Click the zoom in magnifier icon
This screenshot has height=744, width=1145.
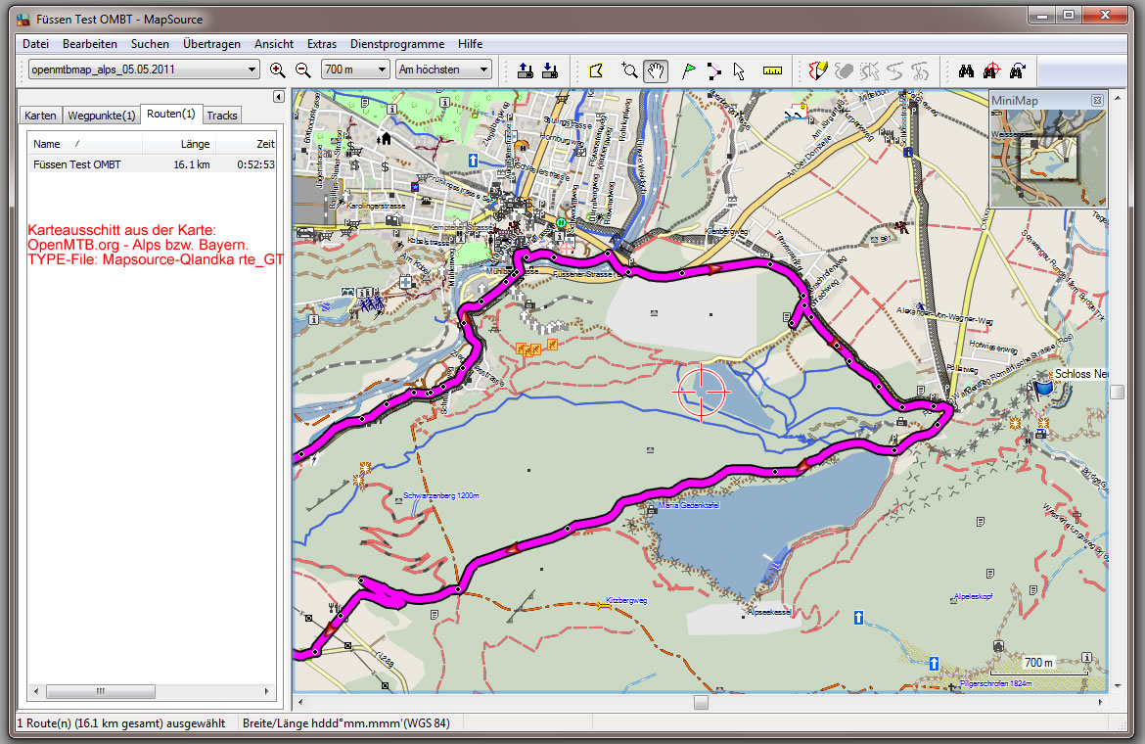click(278, 70)
